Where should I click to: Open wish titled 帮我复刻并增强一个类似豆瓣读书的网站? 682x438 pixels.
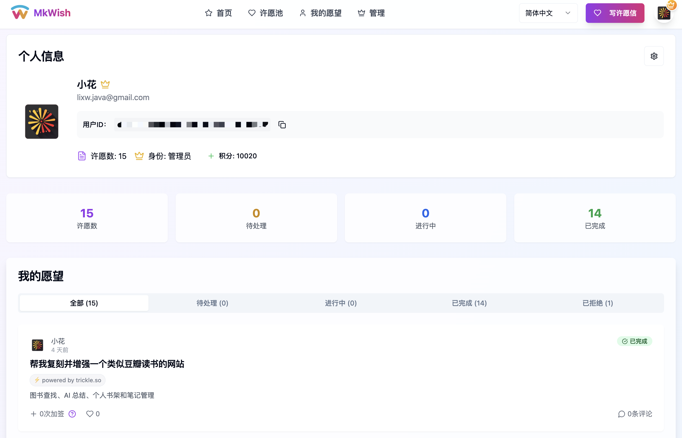point(107,364)
